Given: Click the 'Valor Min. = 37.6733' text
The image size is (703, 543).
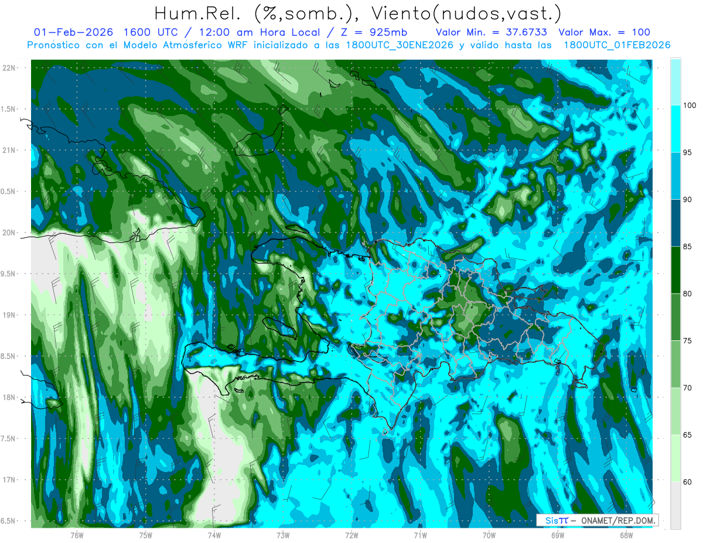Looking at the screenshot, I should (492, 32).
